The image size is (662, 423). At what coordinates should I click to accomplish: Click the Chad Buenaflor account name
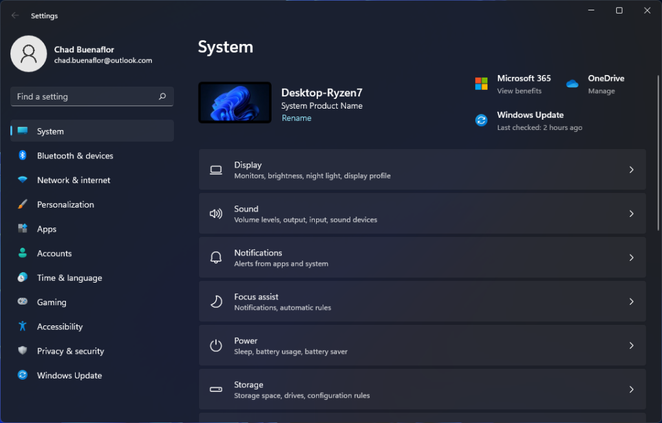[x=84, y=49]
